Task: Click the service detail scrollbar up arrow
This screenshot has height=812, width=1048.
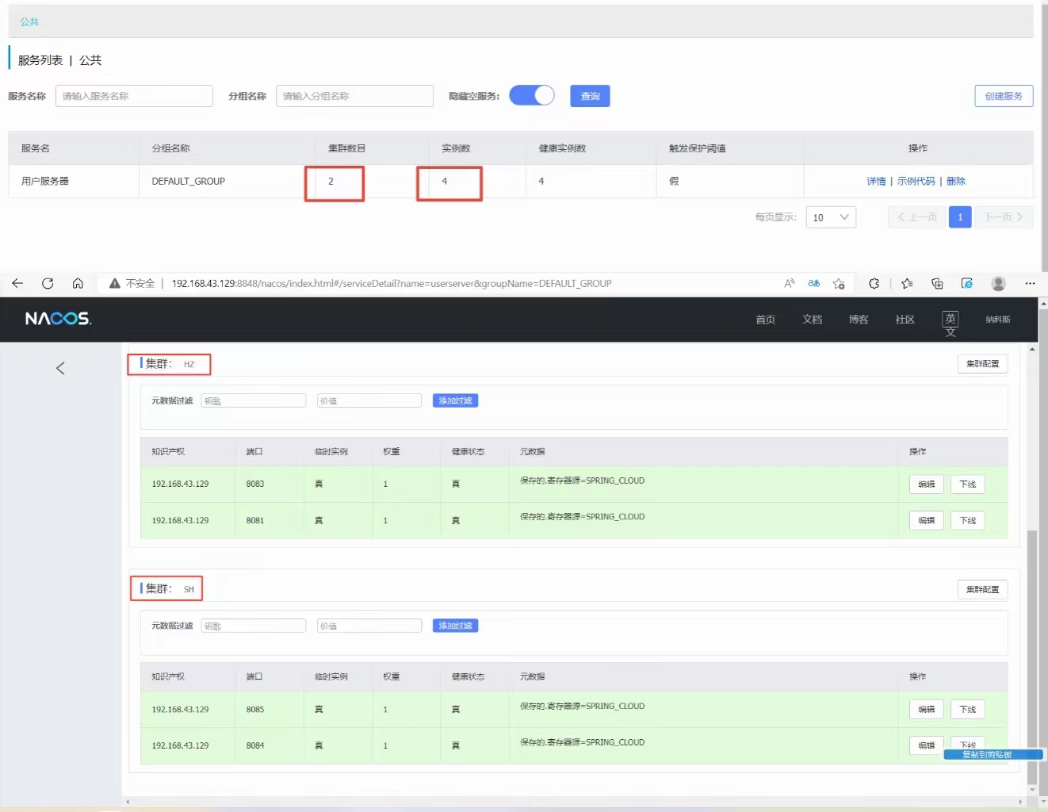Action: (1032, 349)
